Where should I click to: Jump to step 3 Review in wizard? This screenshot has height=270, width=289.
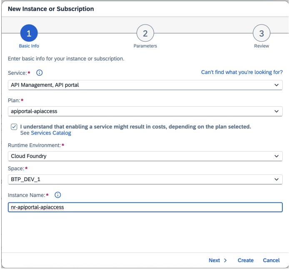pos(262,34)
